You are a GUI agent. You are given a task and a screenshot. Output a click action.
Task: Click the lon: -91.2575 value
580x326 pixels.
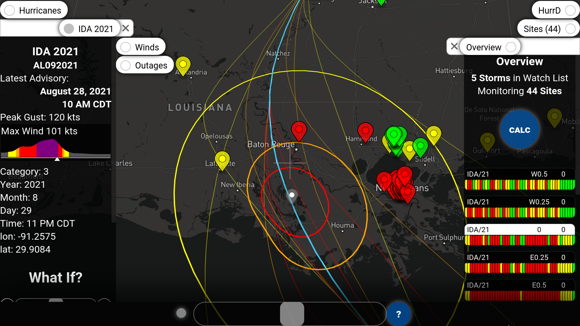tap(28, 236)
